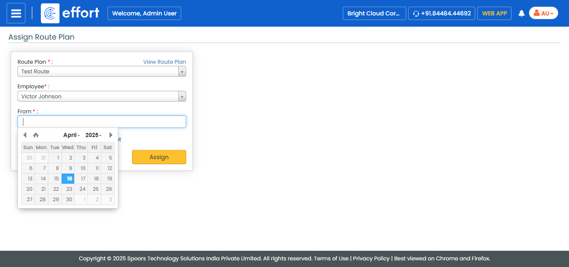The width and height of the screenshot is (569, 267).
Task: Click the WEB APP button
Action: pyautogui.click(x=494, y=13)
